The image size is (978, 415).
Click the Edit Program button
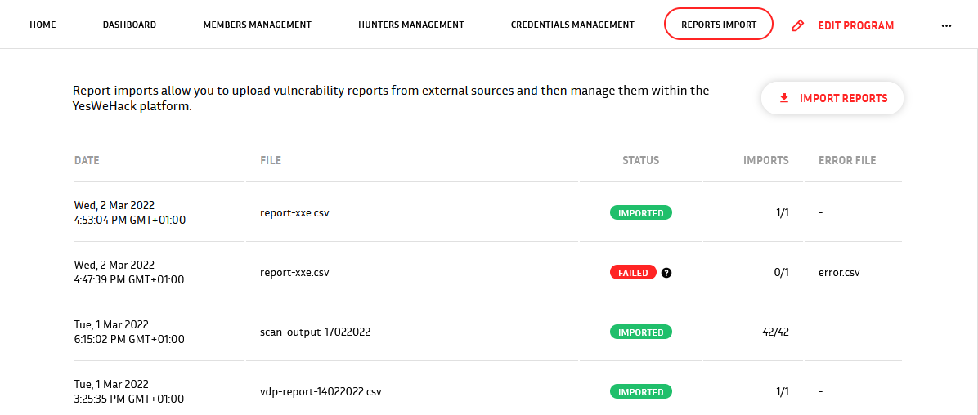click(x=842, y=25)
